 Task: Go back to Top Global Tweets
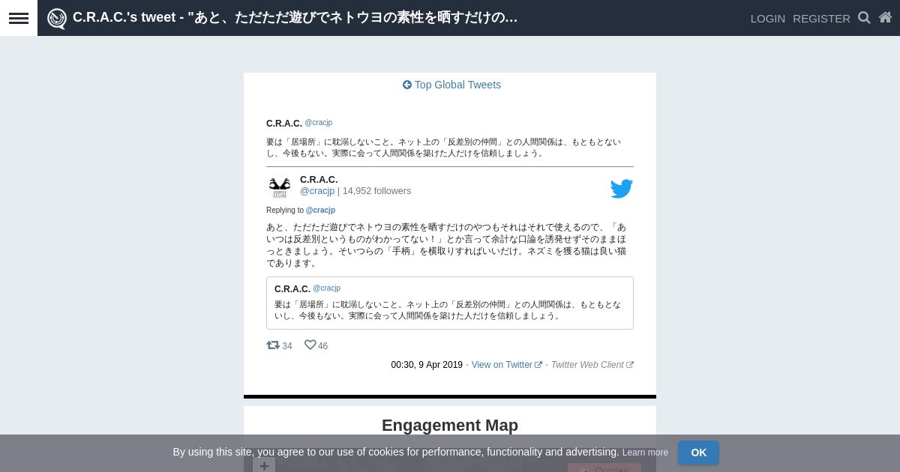point(451,85)
